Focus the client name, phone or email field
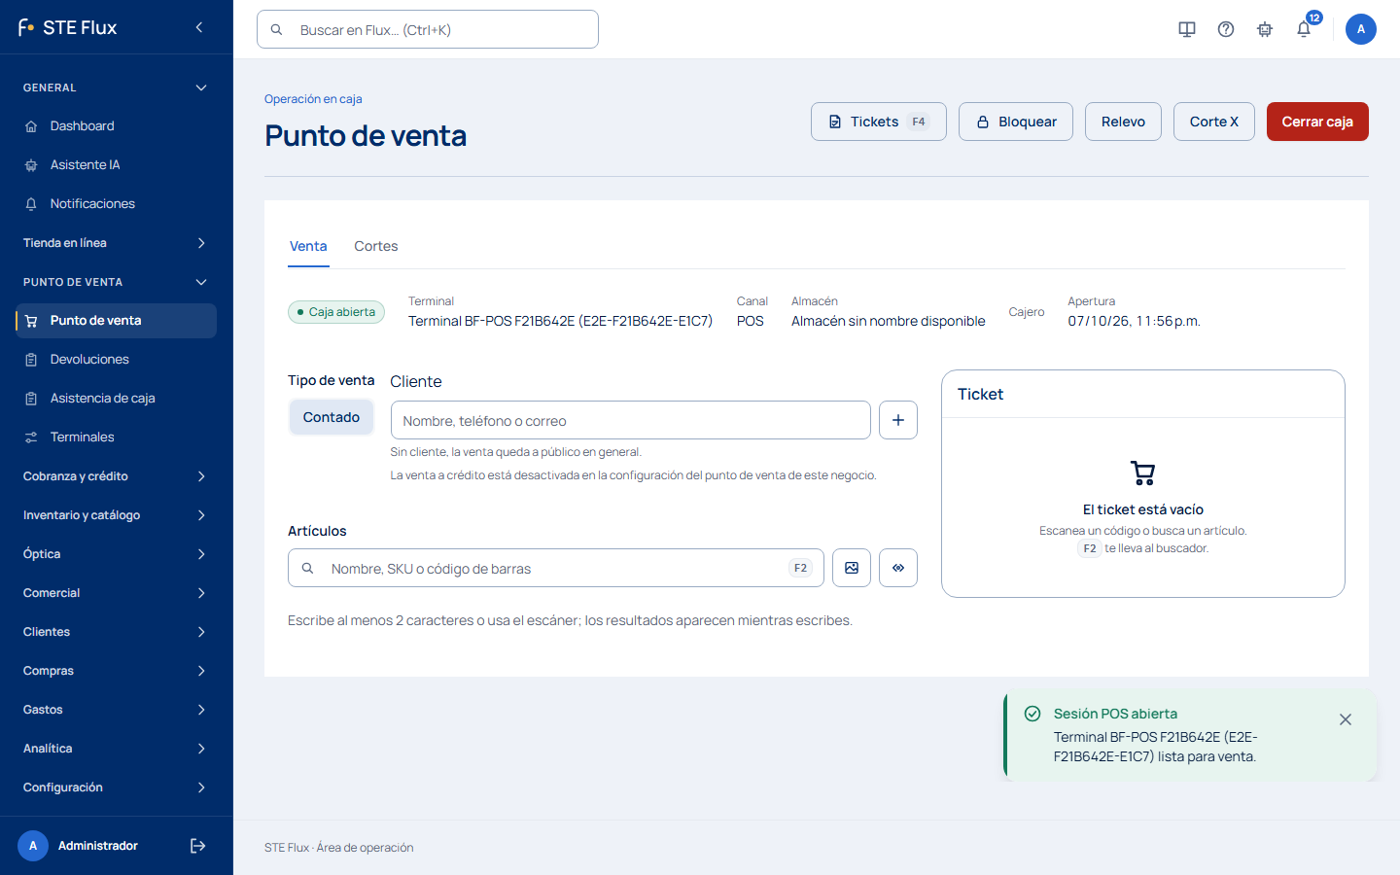The height and width of the screenshot is (875, 1400). 631,420
